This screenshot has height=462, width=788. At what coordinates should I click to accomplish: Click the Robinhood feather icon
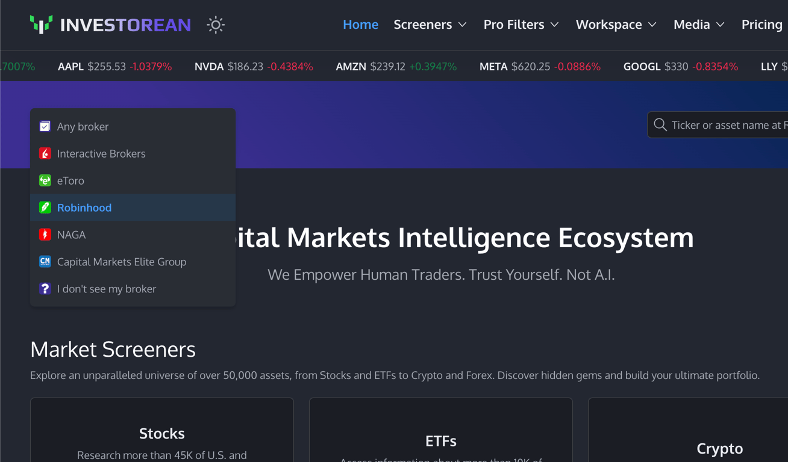tap(45, 208)
